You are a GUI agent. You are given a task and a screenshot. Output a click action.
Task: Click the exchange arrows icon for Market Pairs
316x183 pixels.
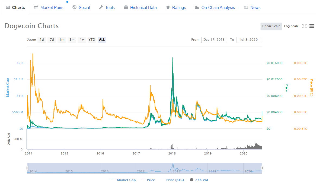36,7
